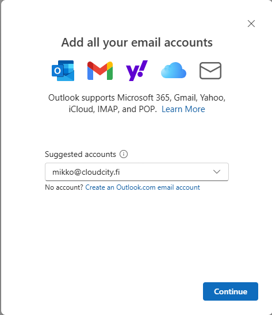The height and width of the screenshot is (315, 272).
Task: Expand the suggested accounts chevron
Action: (x=217, y=172)
